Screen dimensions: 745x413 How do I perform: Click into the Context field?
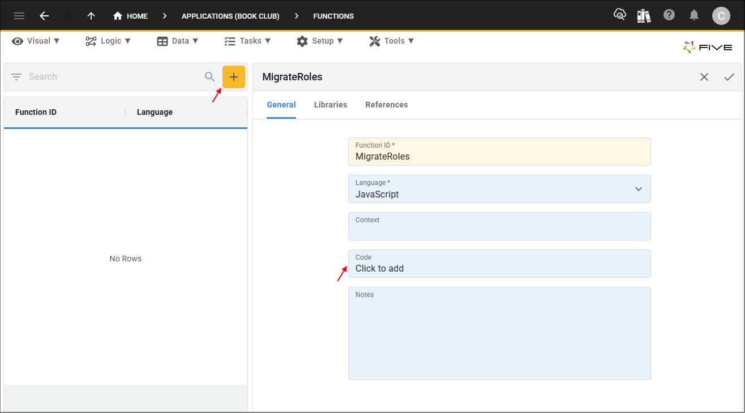(x=499, y=226)
